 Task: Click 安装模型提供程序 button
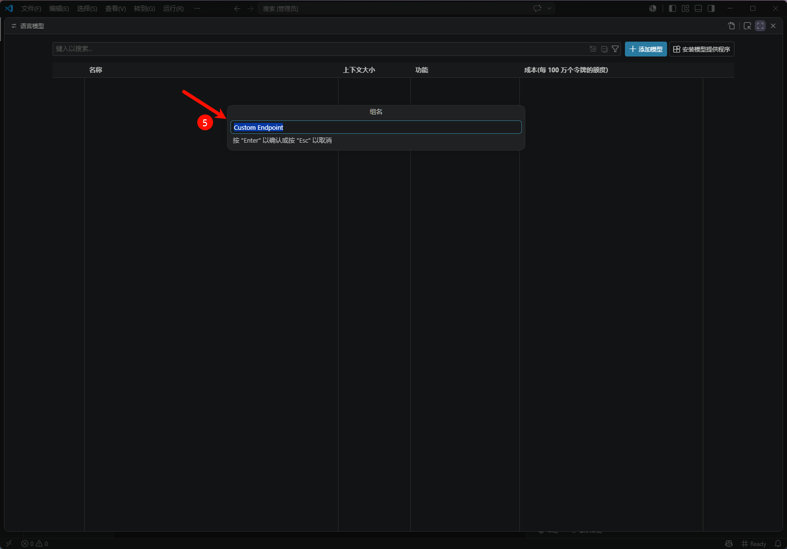(x=702, y=49)
